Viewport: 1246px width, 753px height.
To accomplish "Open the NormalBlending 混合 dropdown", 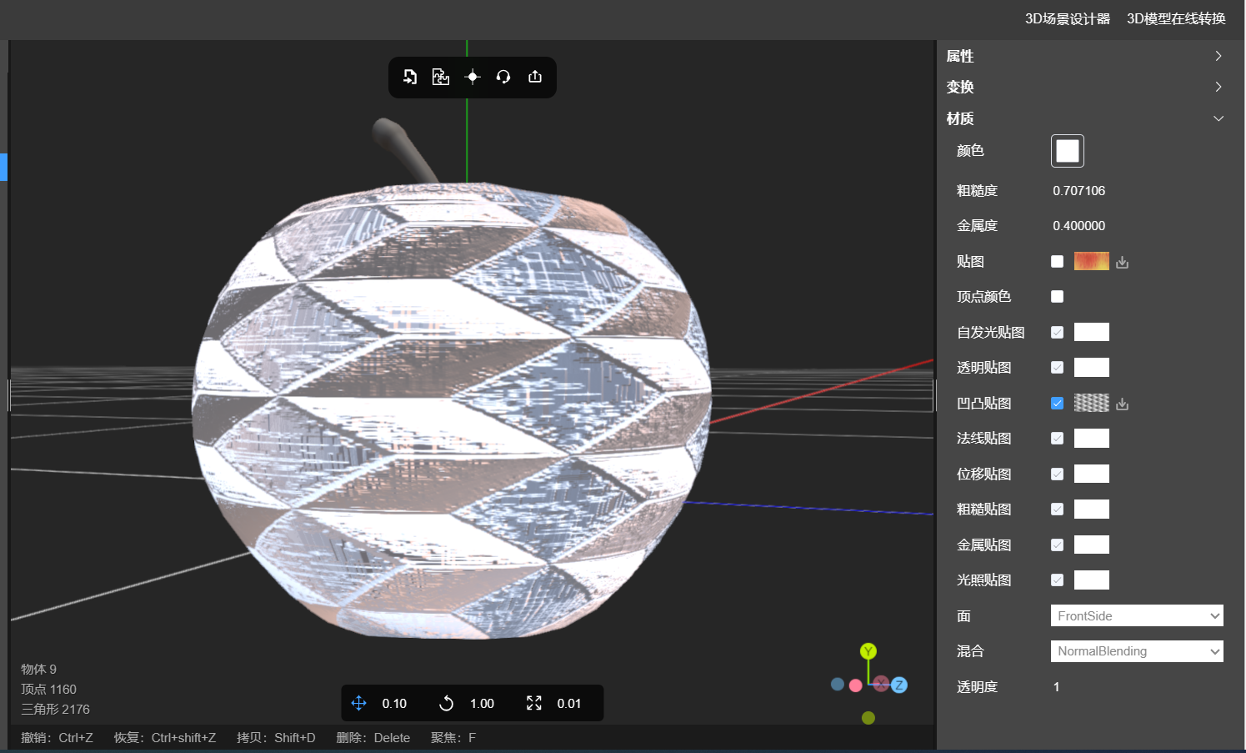I will pyautogui.click(x=1137, y=651).
